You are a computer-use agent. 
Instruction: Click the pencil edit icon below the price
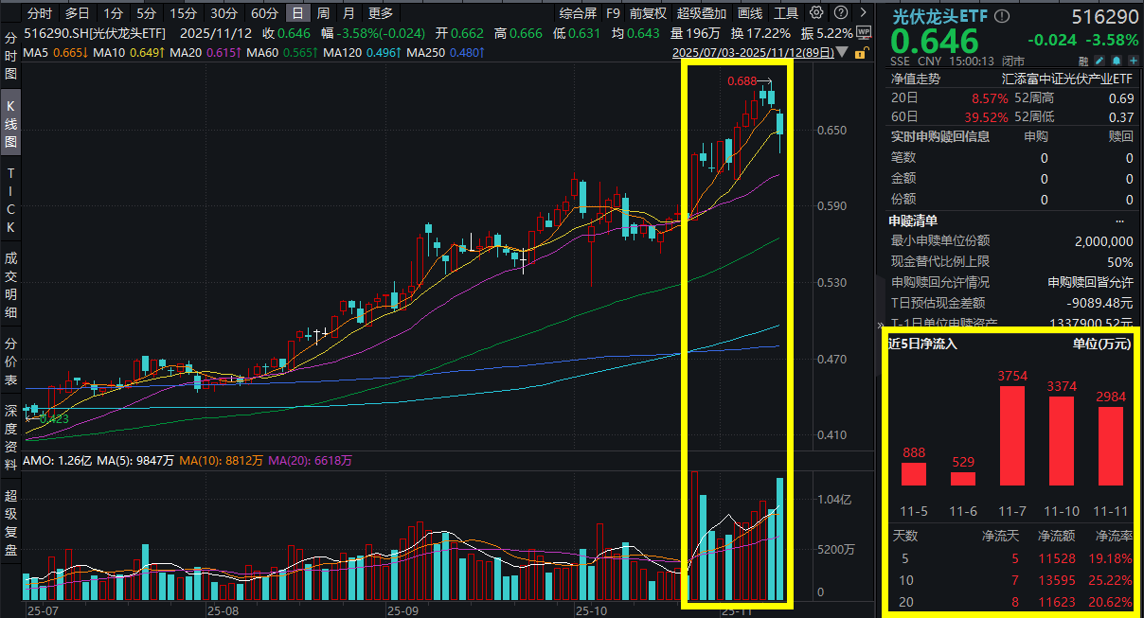pos(1099,61)
